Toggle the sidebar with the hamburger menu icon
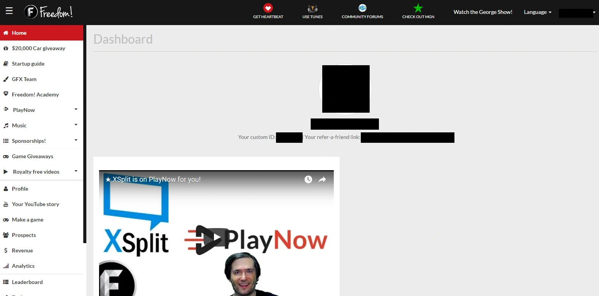599x296 pixels. click(x=9, y=11)
